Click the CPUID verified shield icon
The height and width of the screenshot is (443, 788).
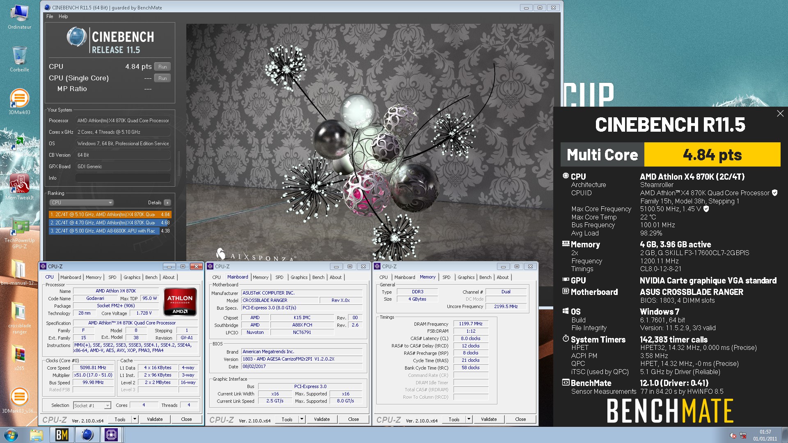[x=774, y=193]
